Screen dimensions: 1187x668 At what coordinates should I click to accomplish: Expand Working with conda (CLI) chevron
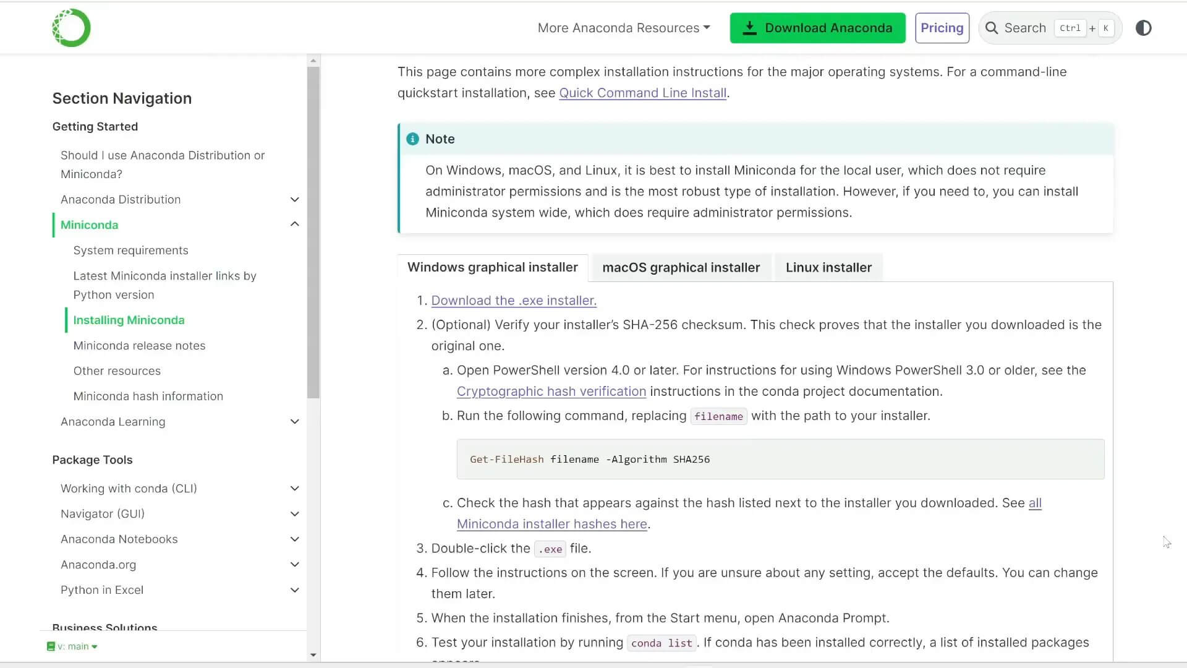[x=295, y=488]
